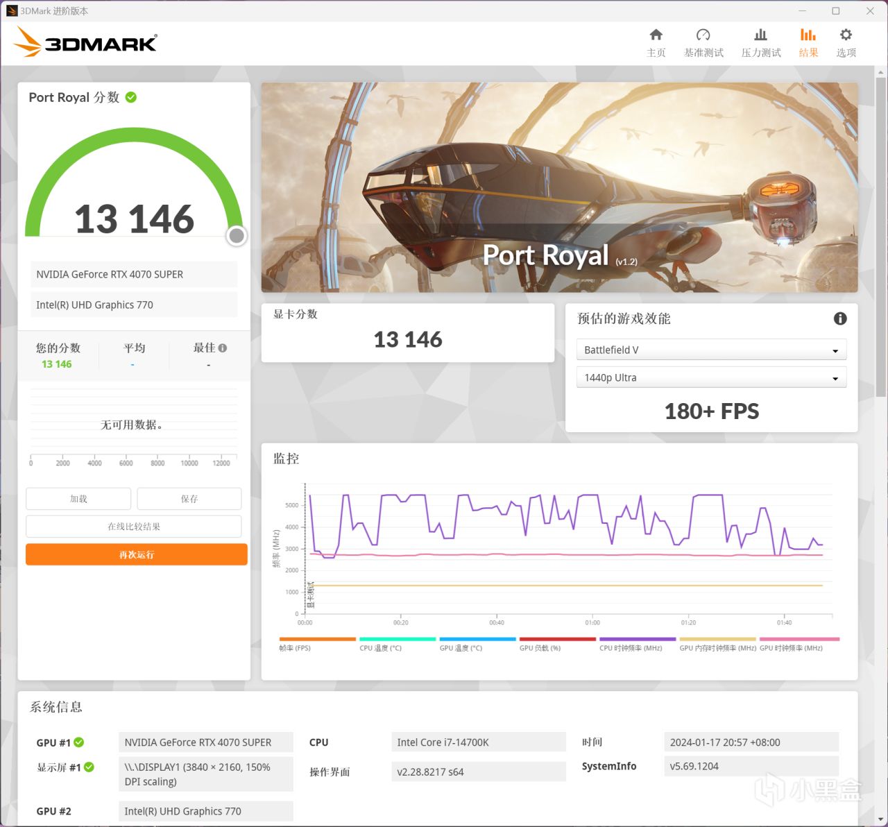Click Intel(R) UHD Graphics 770 under the gauge
The width and height of the screenshot is (888, 827).
[x=134, y=305]
